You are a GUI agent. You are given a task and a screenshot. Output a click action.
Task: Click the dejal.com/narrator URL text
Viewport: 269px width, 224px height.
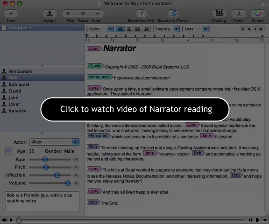tap(142, 78)
